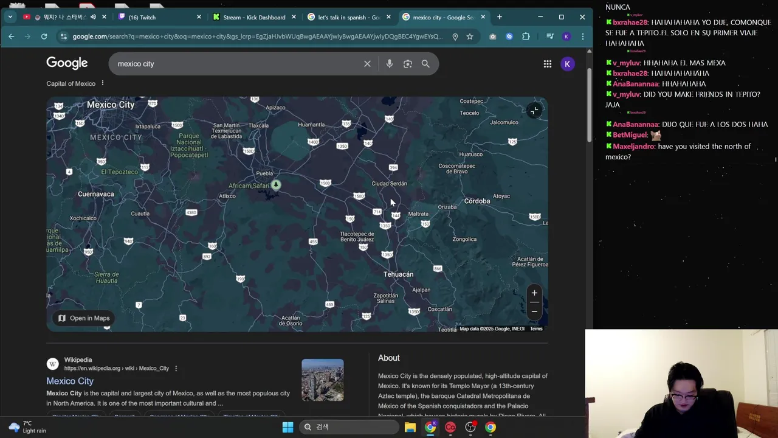778x438 pixels.
Task: Click the Africam Safari map marker
Action: 276,184
